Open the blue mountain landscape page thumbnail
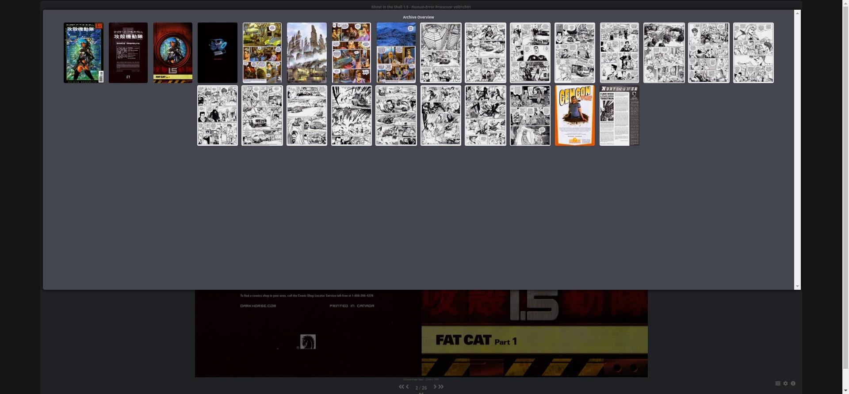The image size is (849, 394). click(x=396, y=53)
